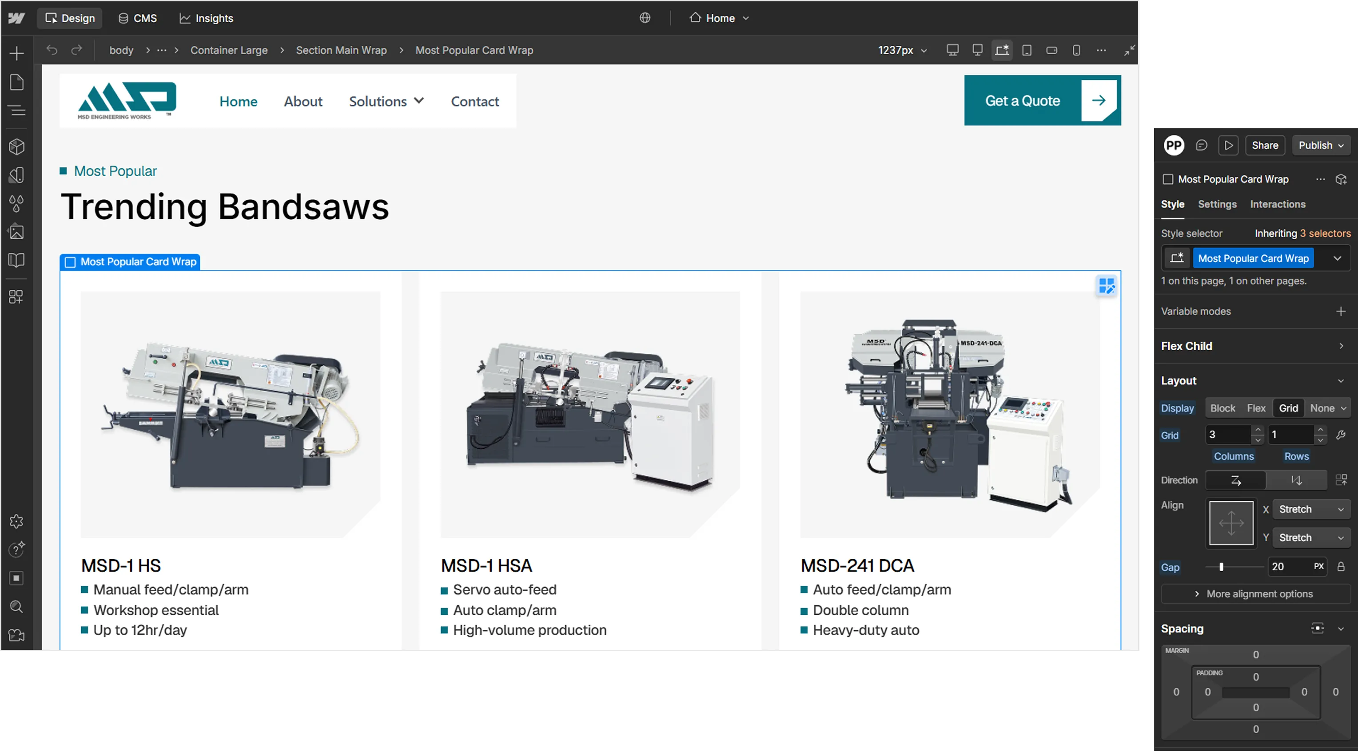Switch to the mobile landscape breakpoint
1358x751 pixels.
[1052, 50]
